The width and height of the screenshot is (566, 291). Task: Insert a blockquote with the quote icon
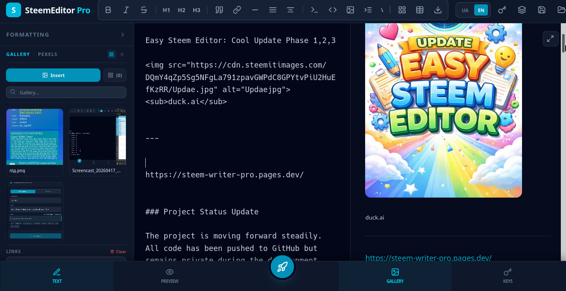point(219,10)
